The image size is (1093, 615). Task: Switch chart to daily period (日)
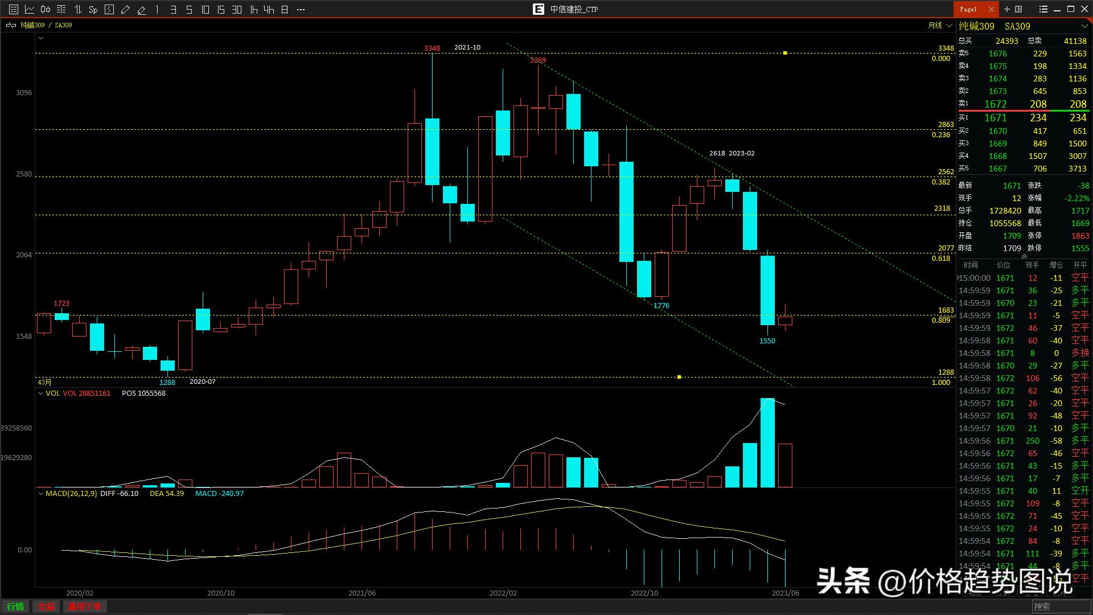285,9
